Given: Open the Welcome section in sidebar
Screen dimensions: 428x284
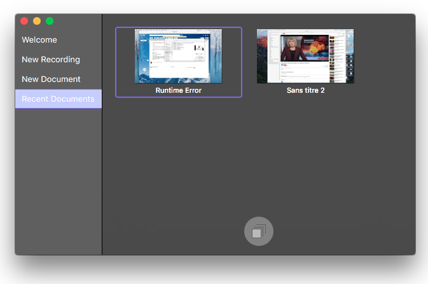Looking at the screenshot, I should [39, 40].
